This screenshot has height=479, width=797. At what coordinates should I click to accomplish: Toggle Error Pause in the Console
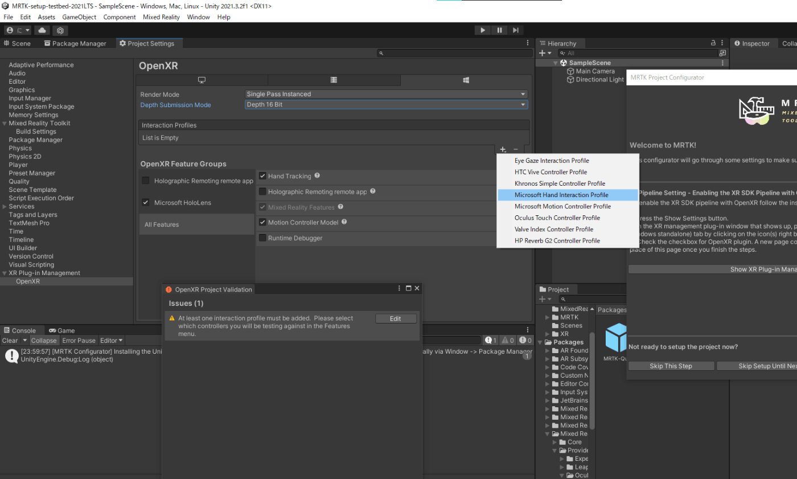79,341
